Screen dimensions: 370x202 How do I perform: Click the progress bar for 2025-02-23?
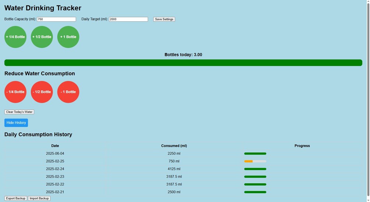tap(255, 177)
